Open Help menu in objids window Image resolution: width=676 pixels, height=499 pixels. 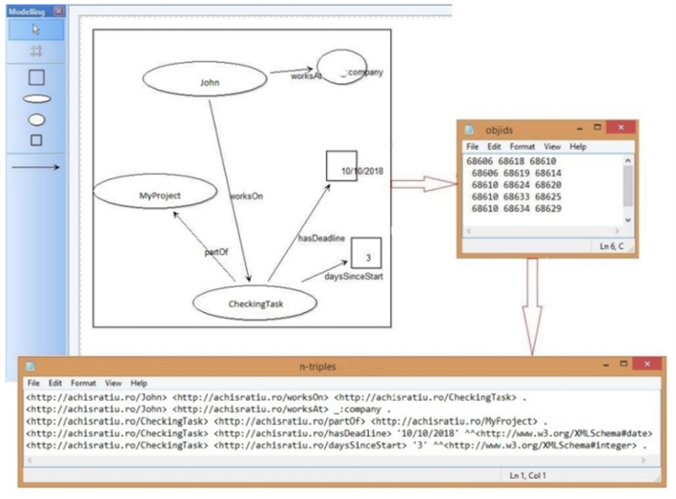click(x=578, y=147)
